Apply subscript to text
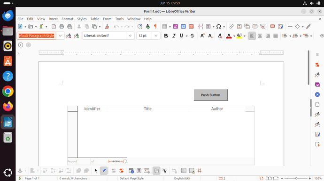The image size is (324, 181). (210, 36)
